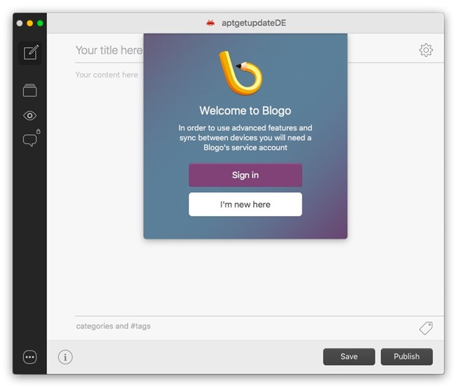Click the red invader title bar icon

tap(210, 23)
